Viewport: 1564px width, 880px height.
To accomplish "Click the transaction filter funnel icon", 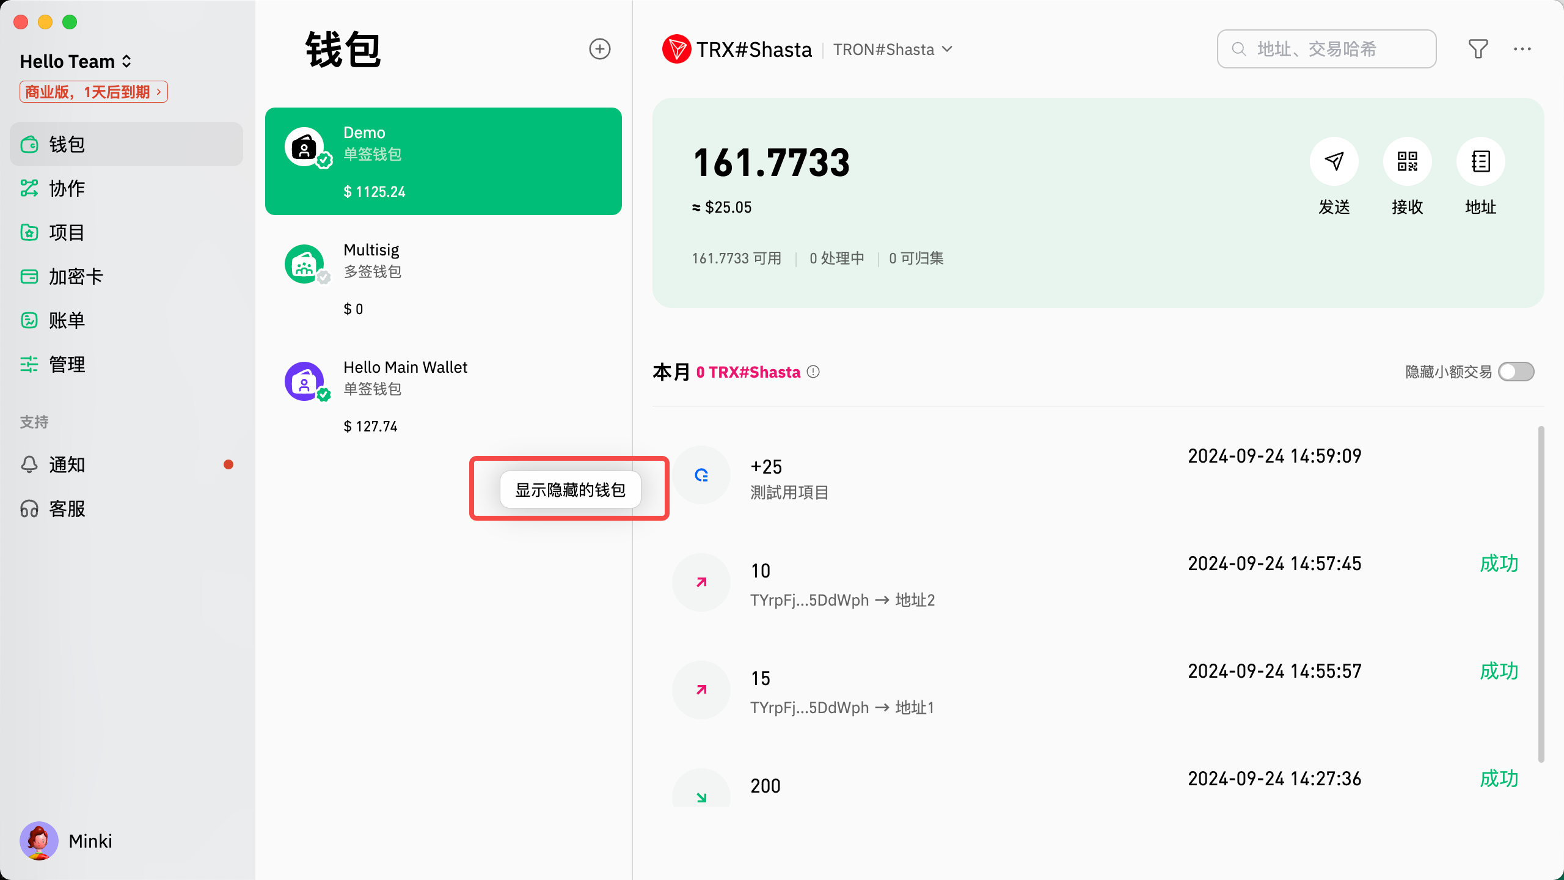I will [1478, 49].
